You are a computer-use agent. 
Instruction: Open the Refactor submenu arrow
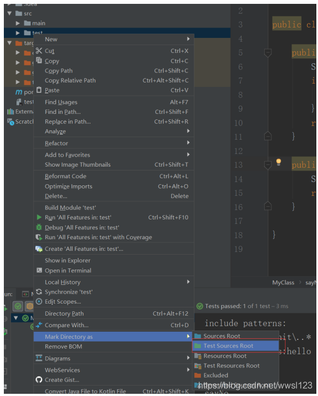pos(188,142)
